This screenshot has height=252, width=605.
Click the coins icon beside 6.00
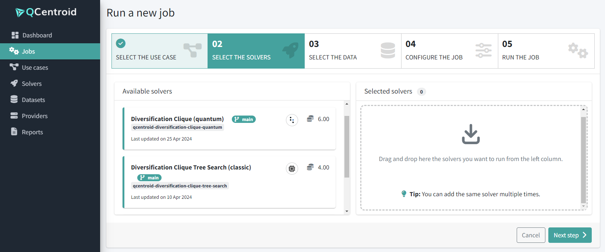310,119
